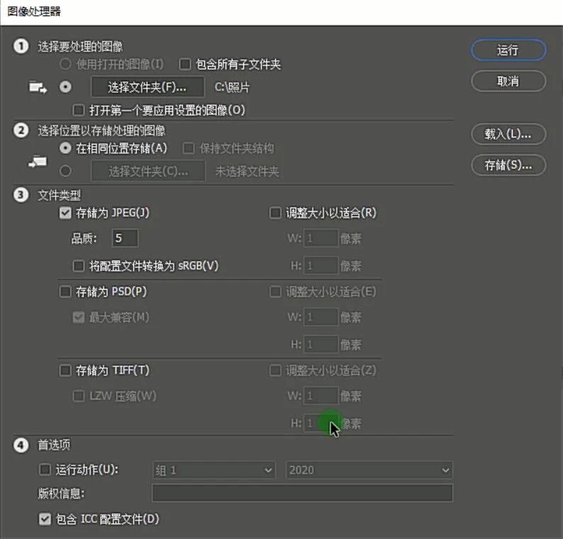Click the JPEG width W field
563x539 pixels.
321,238
